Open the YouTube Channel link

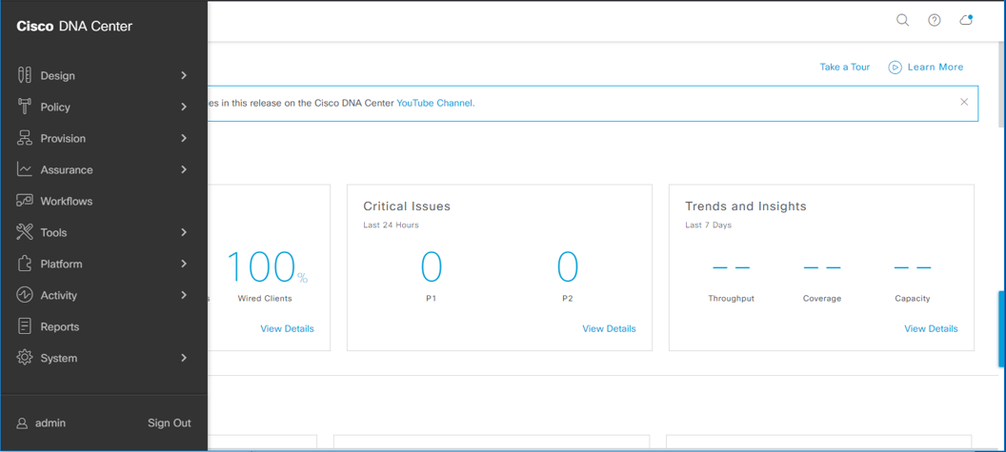(434, 103)
